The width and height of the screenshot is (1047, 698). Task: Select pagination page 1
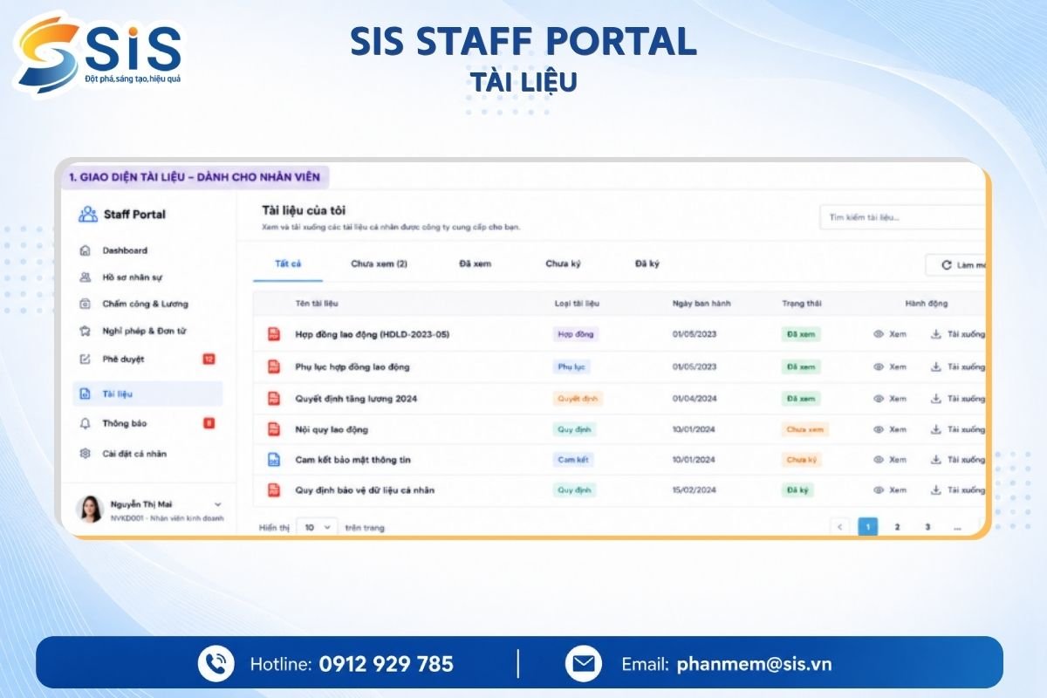coord(868,527)
